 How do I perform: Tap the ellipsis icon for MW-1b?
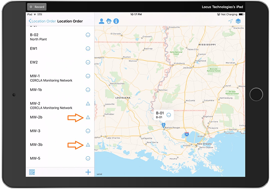[88, 90]
